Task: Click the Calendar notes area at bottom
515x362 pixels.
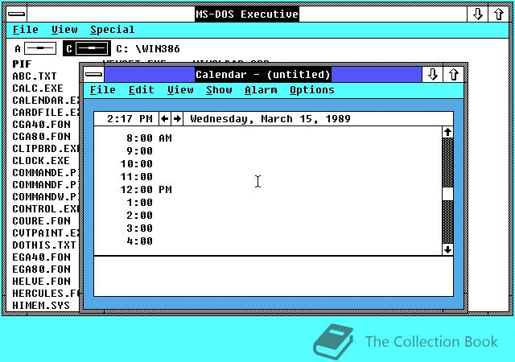Action: coord(274,276)
